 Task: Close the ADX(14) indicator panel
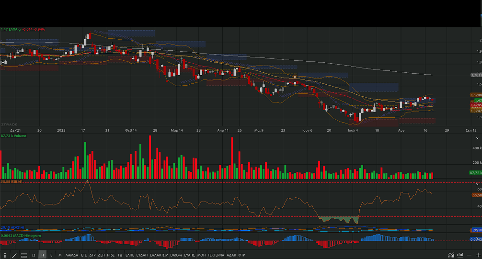[478, 230]
